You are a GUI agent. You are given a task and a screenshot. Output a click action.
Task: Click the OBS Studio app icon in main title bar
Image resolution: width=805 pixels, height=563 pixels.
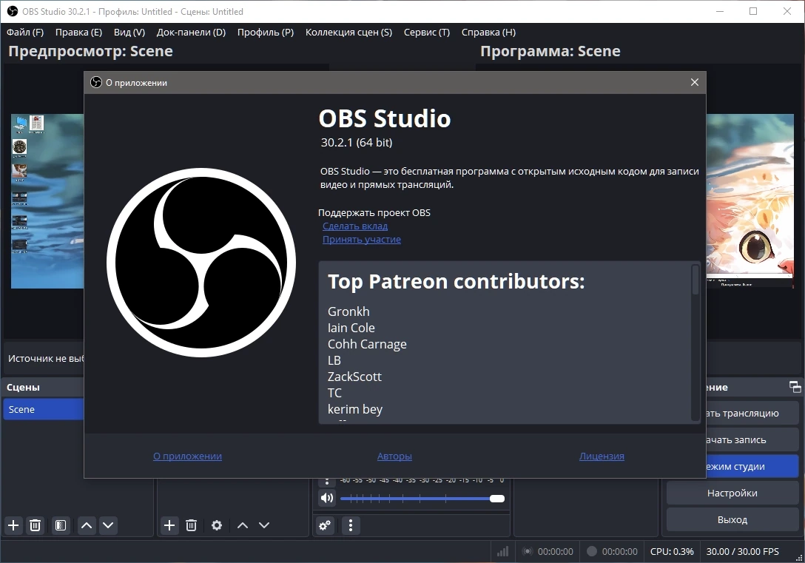point(13,11)
